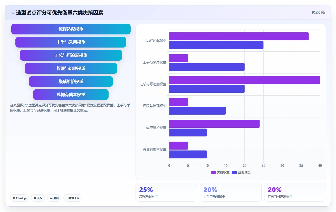Click the page title 选型试点评分可优先衡量六类决策因素

pos(60,13)
